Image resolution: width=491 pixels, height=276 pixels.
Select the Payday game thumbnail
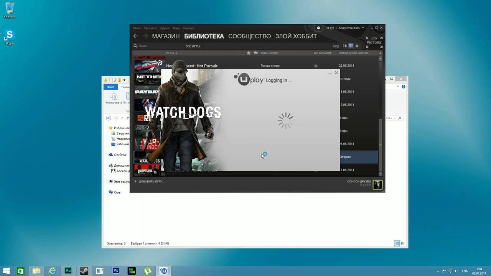[x=148, y=92]
